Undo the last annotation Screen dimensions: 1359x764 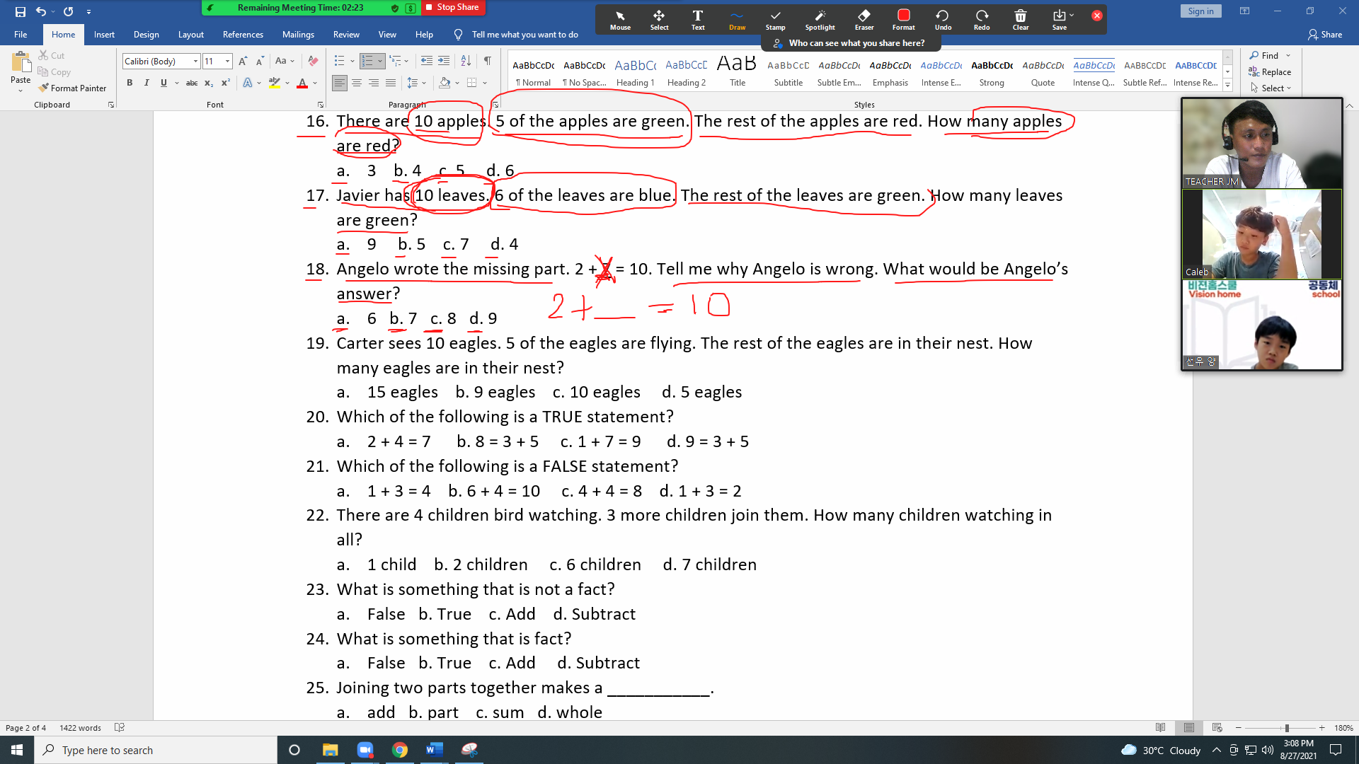coord(943,20)
